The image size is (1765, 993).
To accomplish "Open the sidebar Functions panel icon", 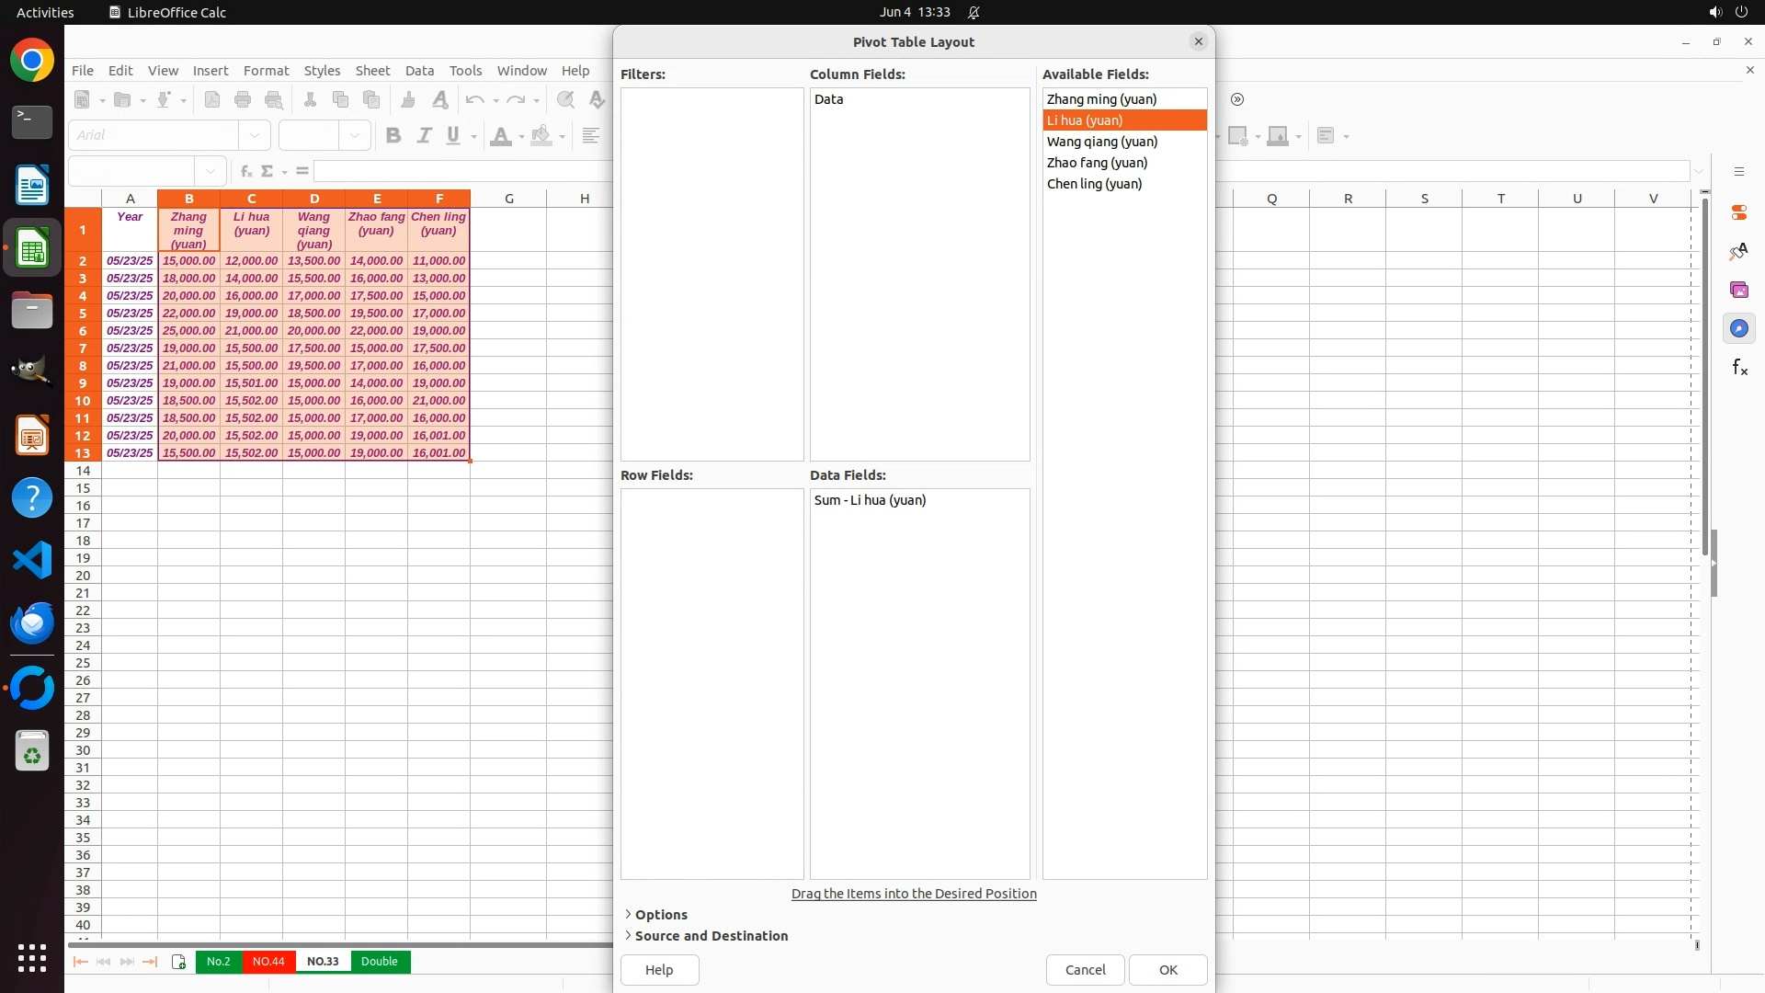I will [1738, 368].
